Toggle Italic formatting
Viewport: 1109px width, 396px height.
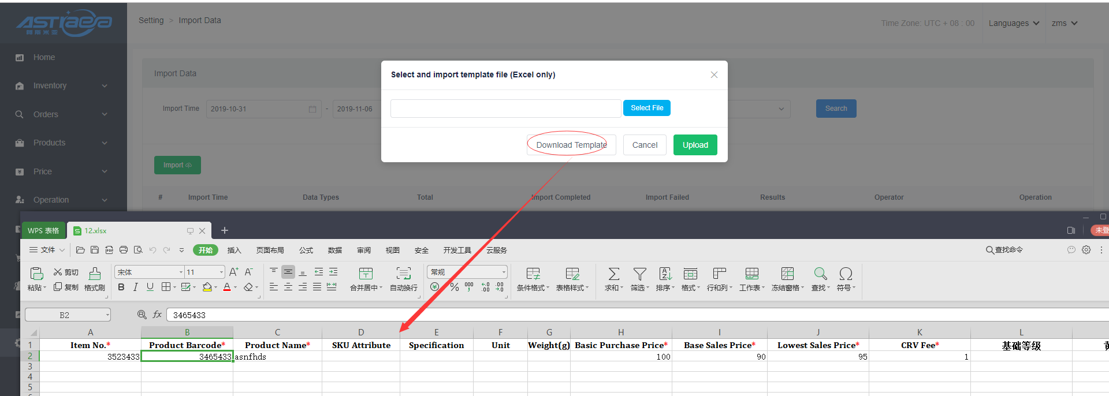tap(135, 287)
